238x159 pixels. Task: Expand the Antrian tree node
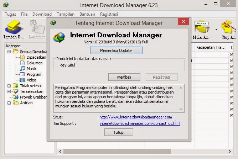click(9, 103)
